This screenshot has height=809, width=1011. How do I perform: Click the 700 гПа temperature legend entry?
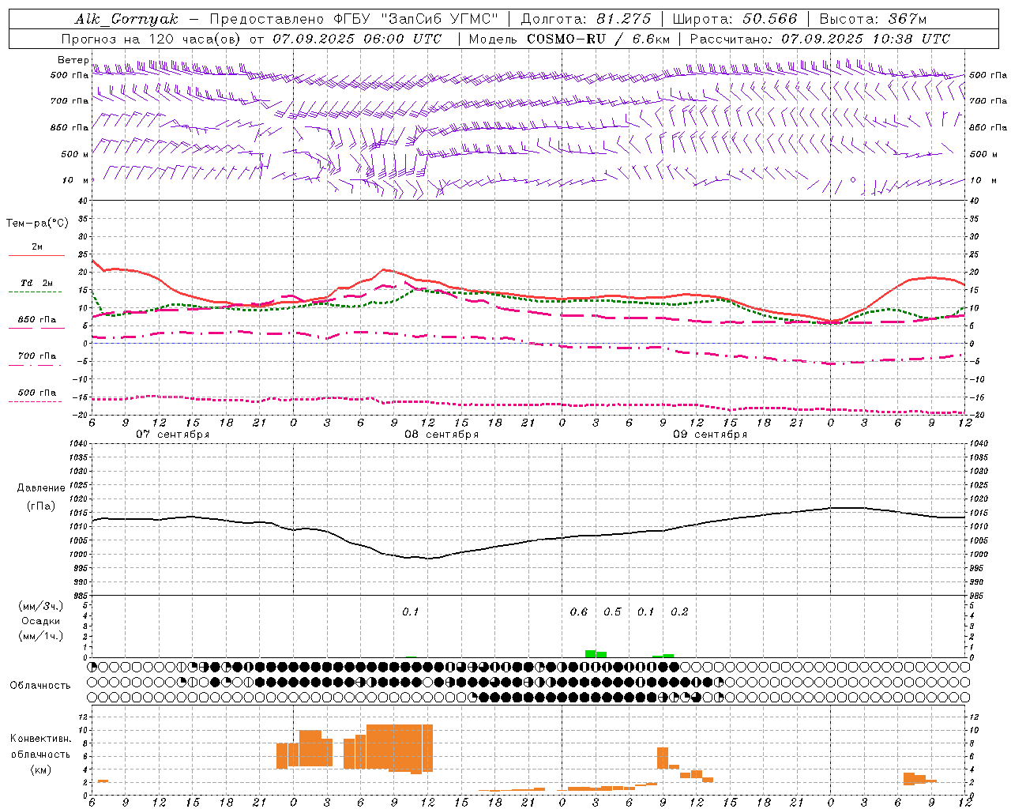(x=37, y=356)
